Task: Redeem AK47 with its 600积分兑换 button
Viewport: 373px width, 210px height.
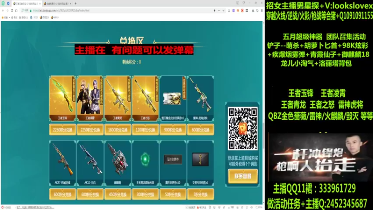Action: tap(62, 194)
